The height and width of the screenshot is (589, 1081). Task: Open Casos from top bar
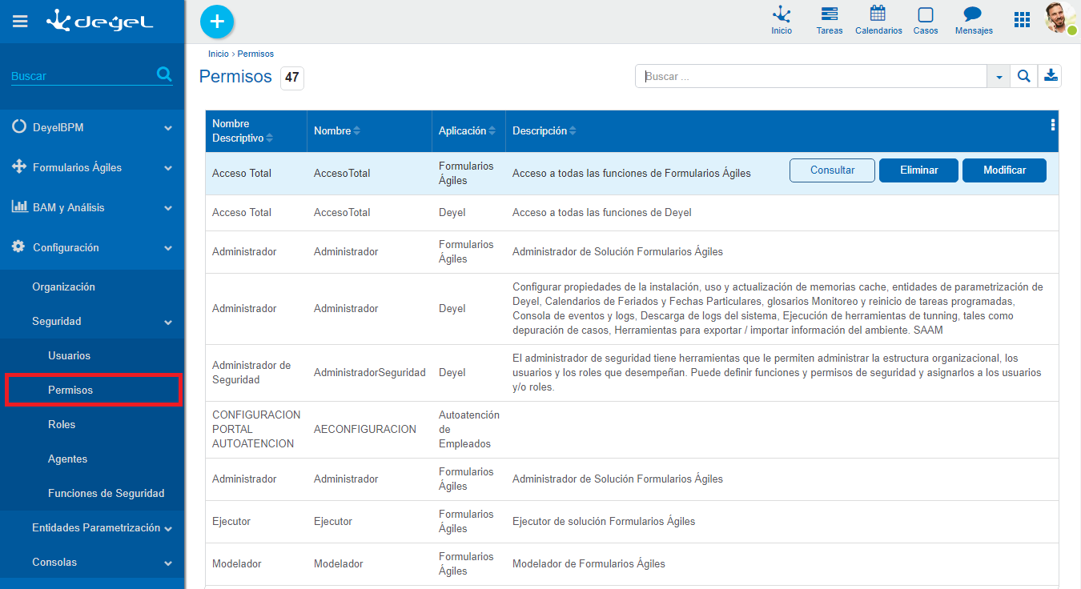pos(926,21)
